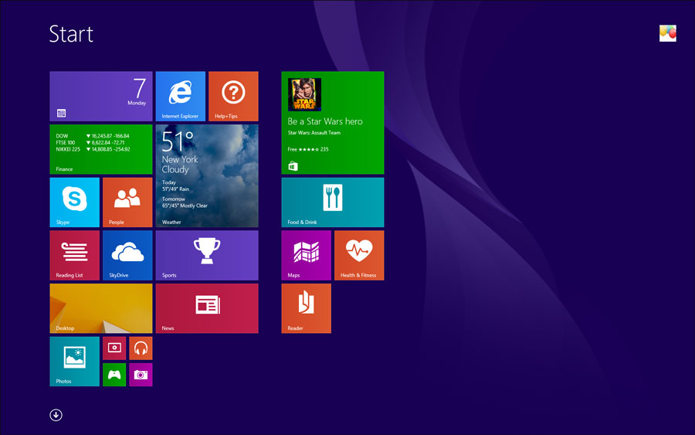Viewport: 695px width, 435px height.
Task: Open the SkyDrive cloud tile
Action: click(127, 256)
